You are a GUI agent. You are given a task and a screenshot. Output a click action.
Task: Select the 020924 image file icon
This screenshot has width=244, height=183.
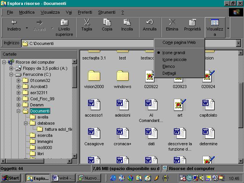(208, 76)
